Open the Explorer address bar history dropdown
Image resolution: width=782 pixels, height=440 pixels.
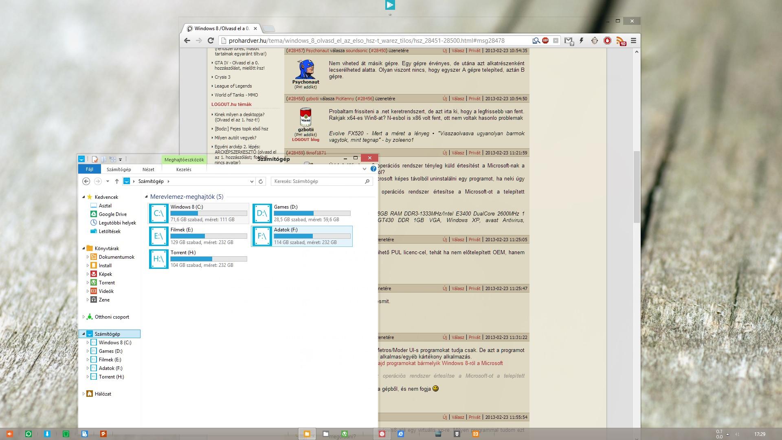coord(252,181)
